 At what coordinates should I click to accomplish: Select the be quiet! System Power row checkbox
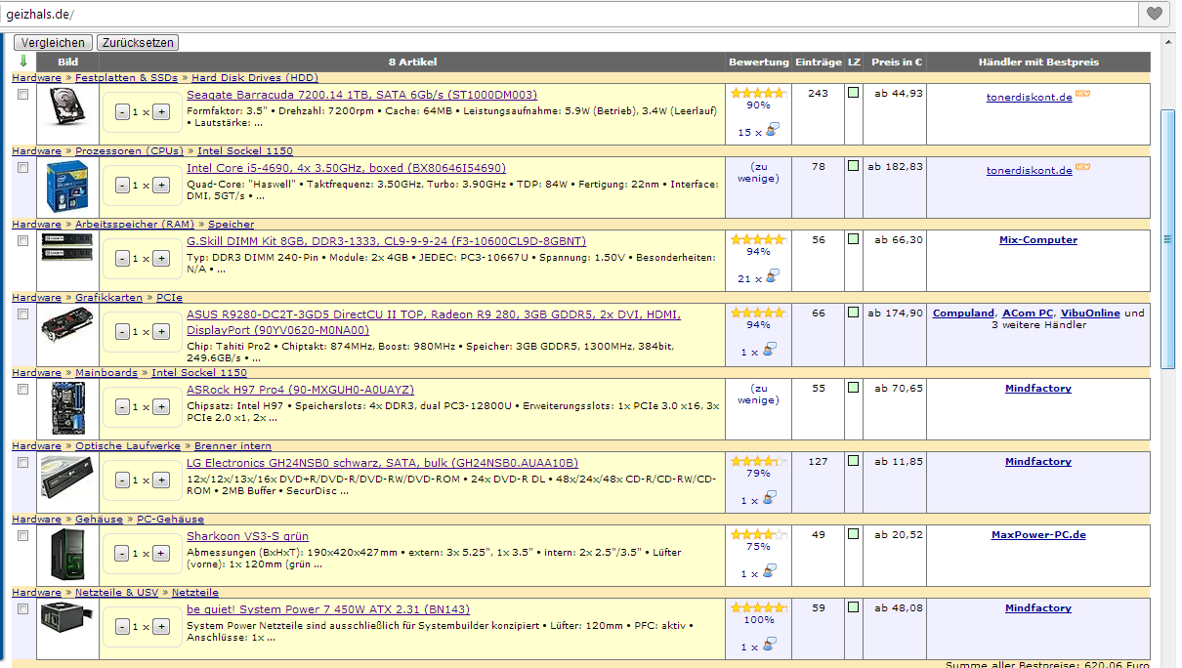[x=23, y=609]
